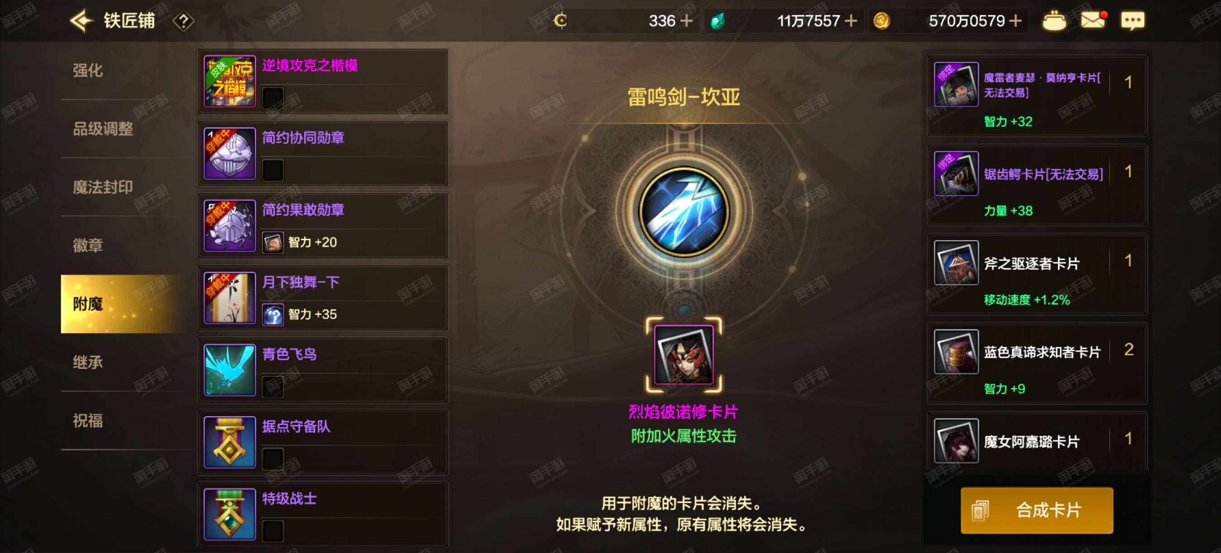1221x553 pixels.
Task: Click the gold purse shop icon
Action: click(1054, 21)
